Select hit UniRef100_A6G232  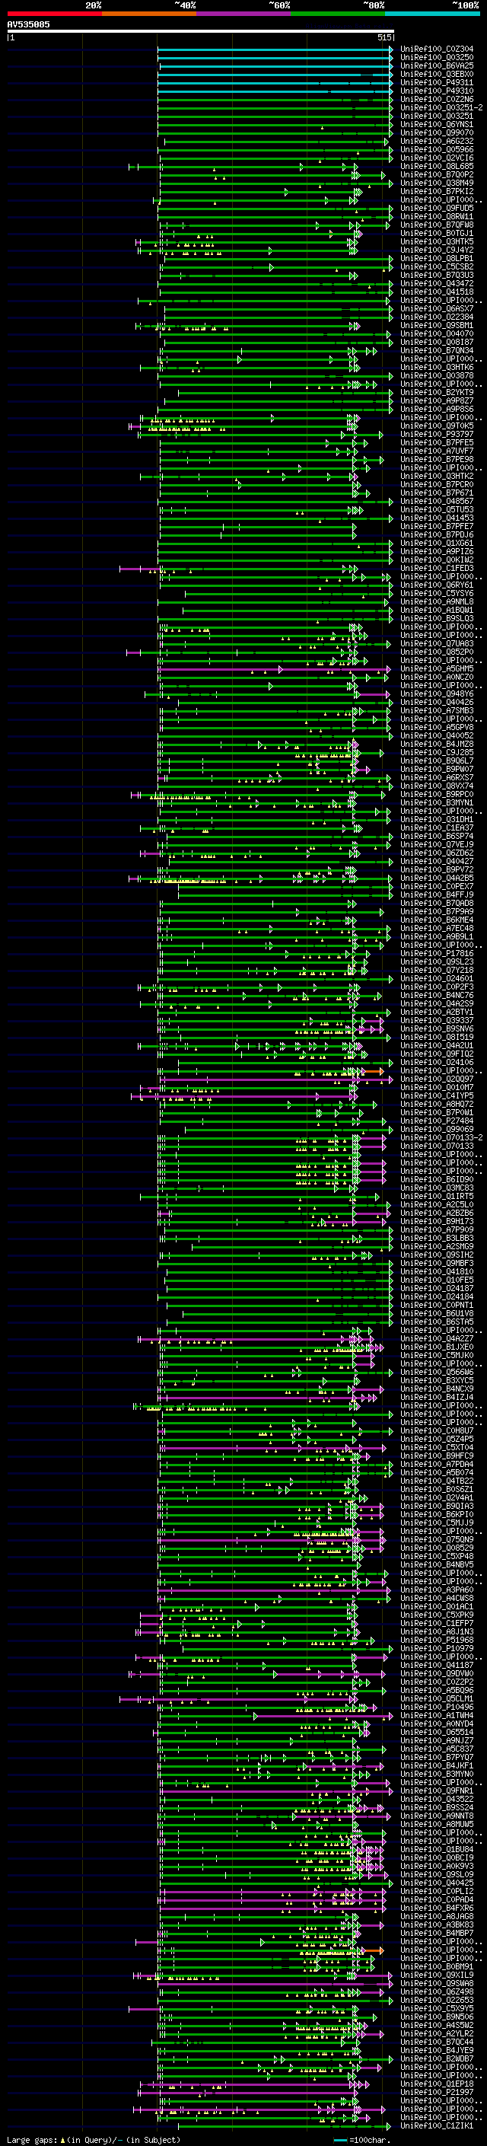[436, 142]
